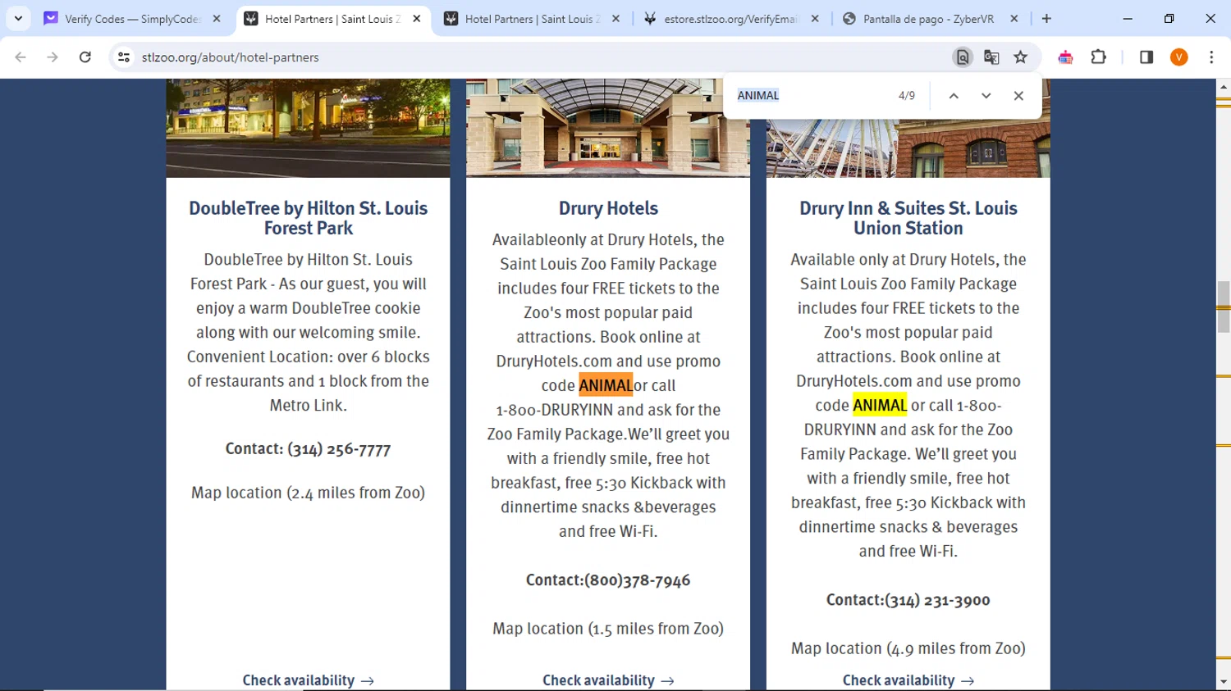The image size is (1231, 691).
Task: Click the find-in-page icon in address bar
Action: pos(963,57)
